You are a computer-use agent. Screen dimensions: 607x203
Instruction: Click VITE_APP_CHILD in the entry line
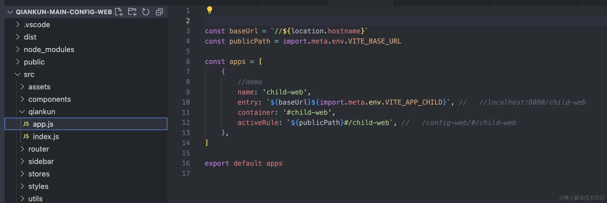(x=414, y=102)
